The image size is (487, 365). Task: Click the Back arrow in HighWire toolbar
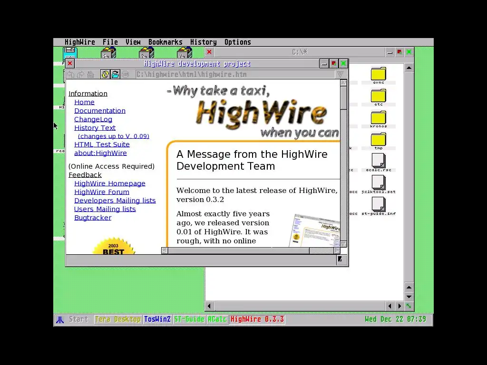coord(70,75)
